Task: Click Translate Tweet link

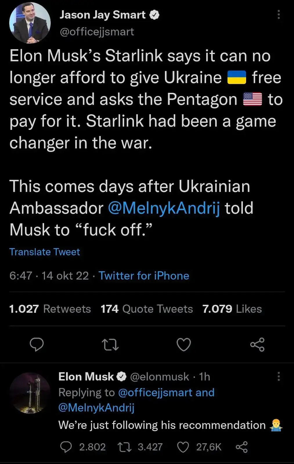Action: [x=44, y=252]
